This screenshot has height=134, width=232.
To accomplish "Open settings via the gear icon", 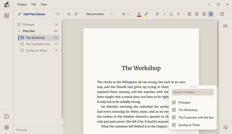I will point(6,127).
